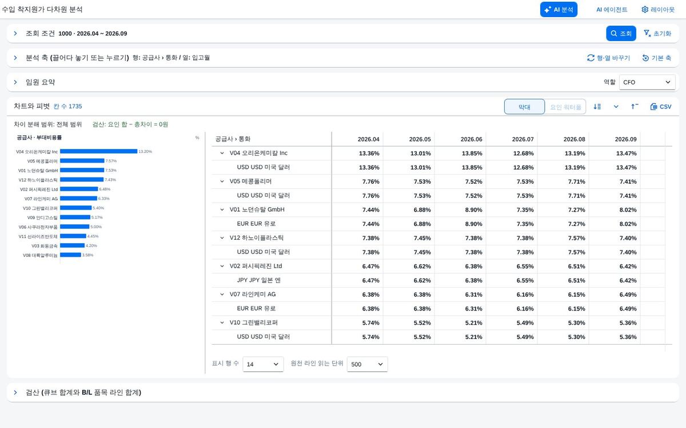Image resolution: width=686 pixels, height=428 pixels.
Task: Open 원천 라인 읽는 단위 dropdown
Action: coord(368,364)
